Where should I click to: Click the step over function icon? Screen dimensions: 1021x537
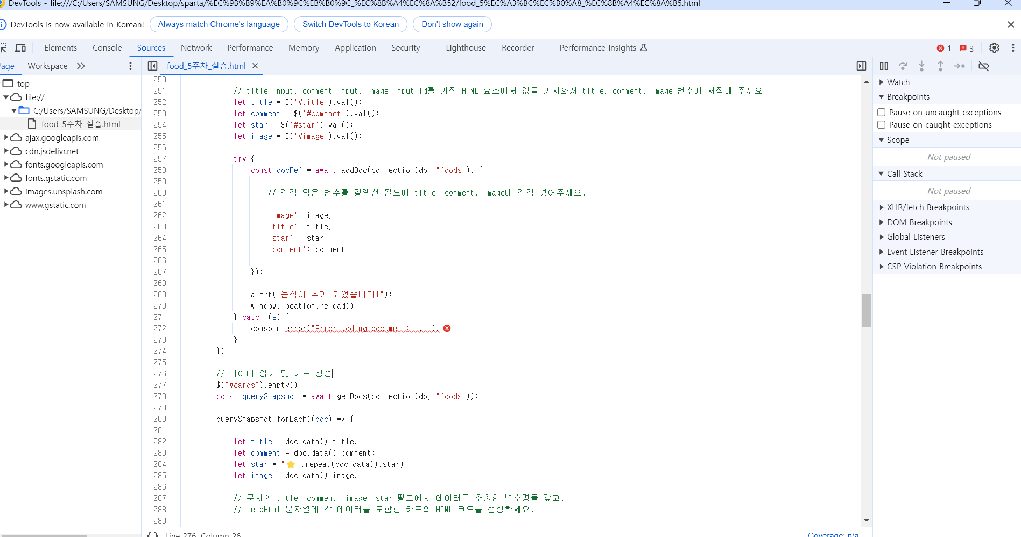[x=903, y=66]
